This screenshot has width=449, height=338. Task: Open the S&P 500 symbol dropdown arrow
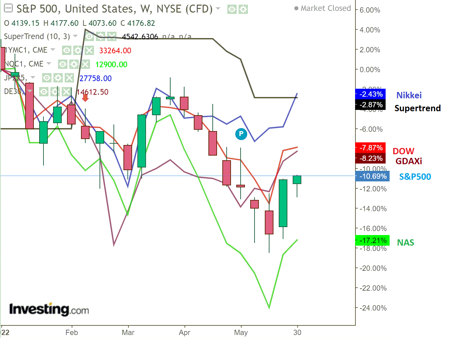pos(218,9)
